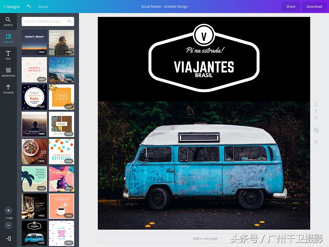Open the Bkground panel

click(8, 72)
